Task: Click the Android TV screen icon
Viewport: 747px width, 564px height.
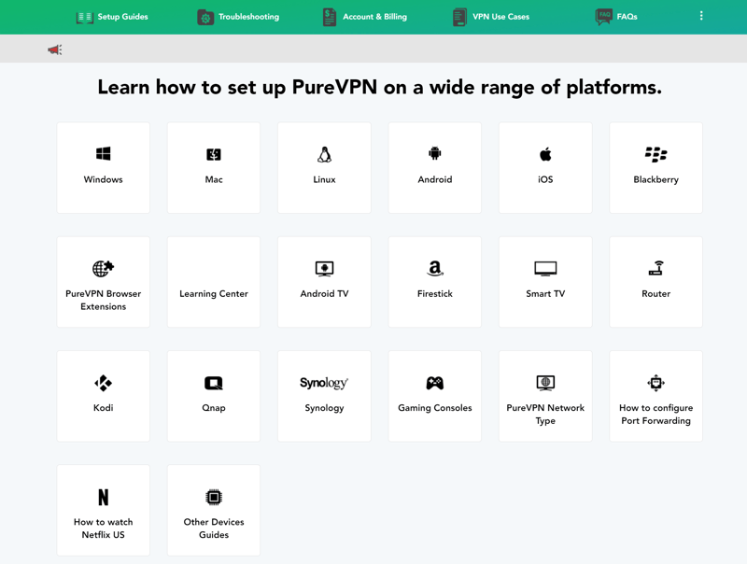Action: point(324,269)
